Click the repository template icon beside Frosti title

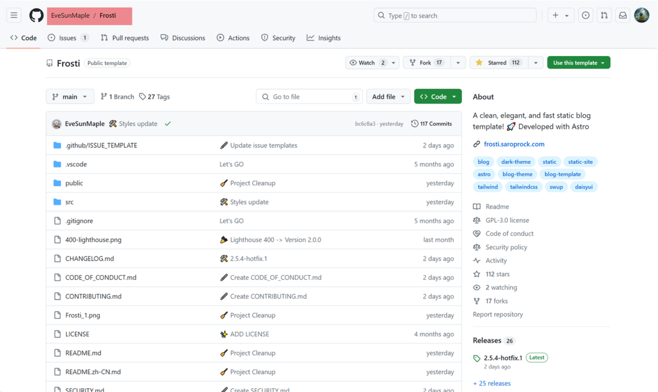tap(50, 63)
